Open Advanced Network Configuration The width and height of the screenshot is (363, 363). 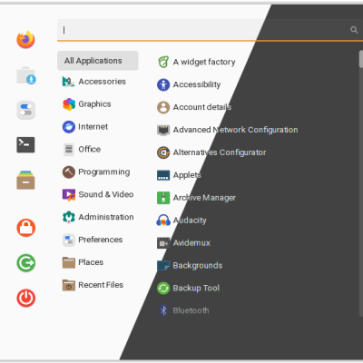227,130
